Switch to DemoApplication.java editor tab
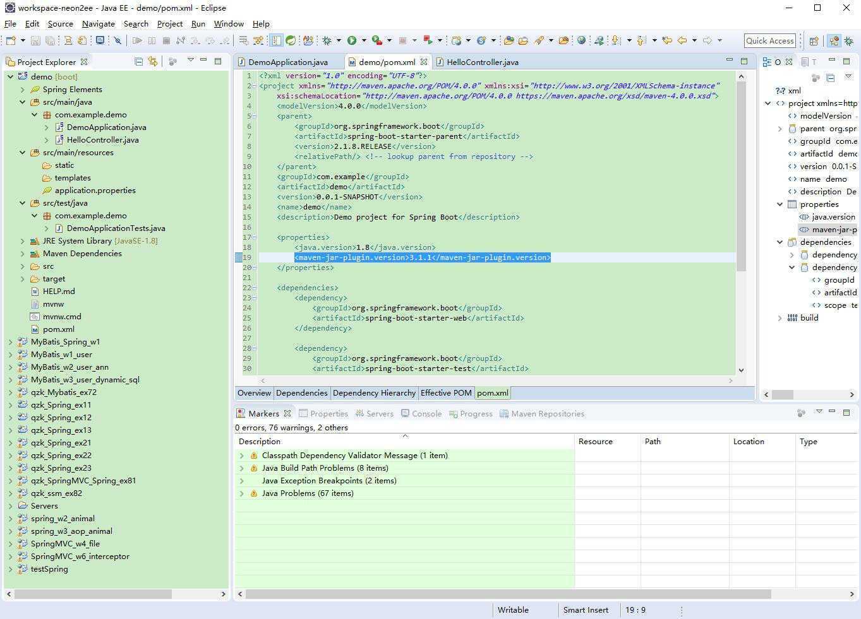The image size is (861, 619). [288, 62]
